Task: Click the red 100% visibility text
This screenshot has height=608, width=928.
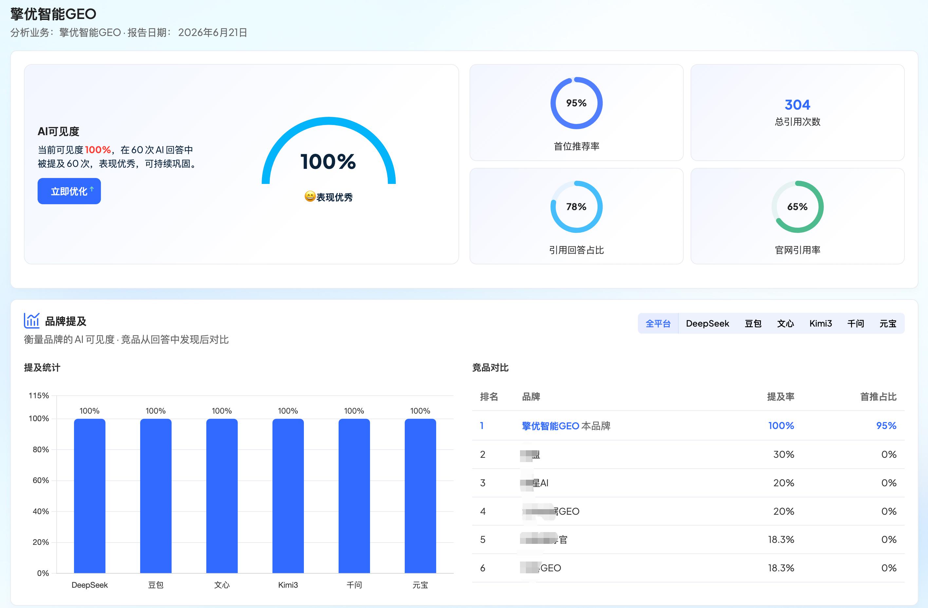Action: click(x=98, y=150)
